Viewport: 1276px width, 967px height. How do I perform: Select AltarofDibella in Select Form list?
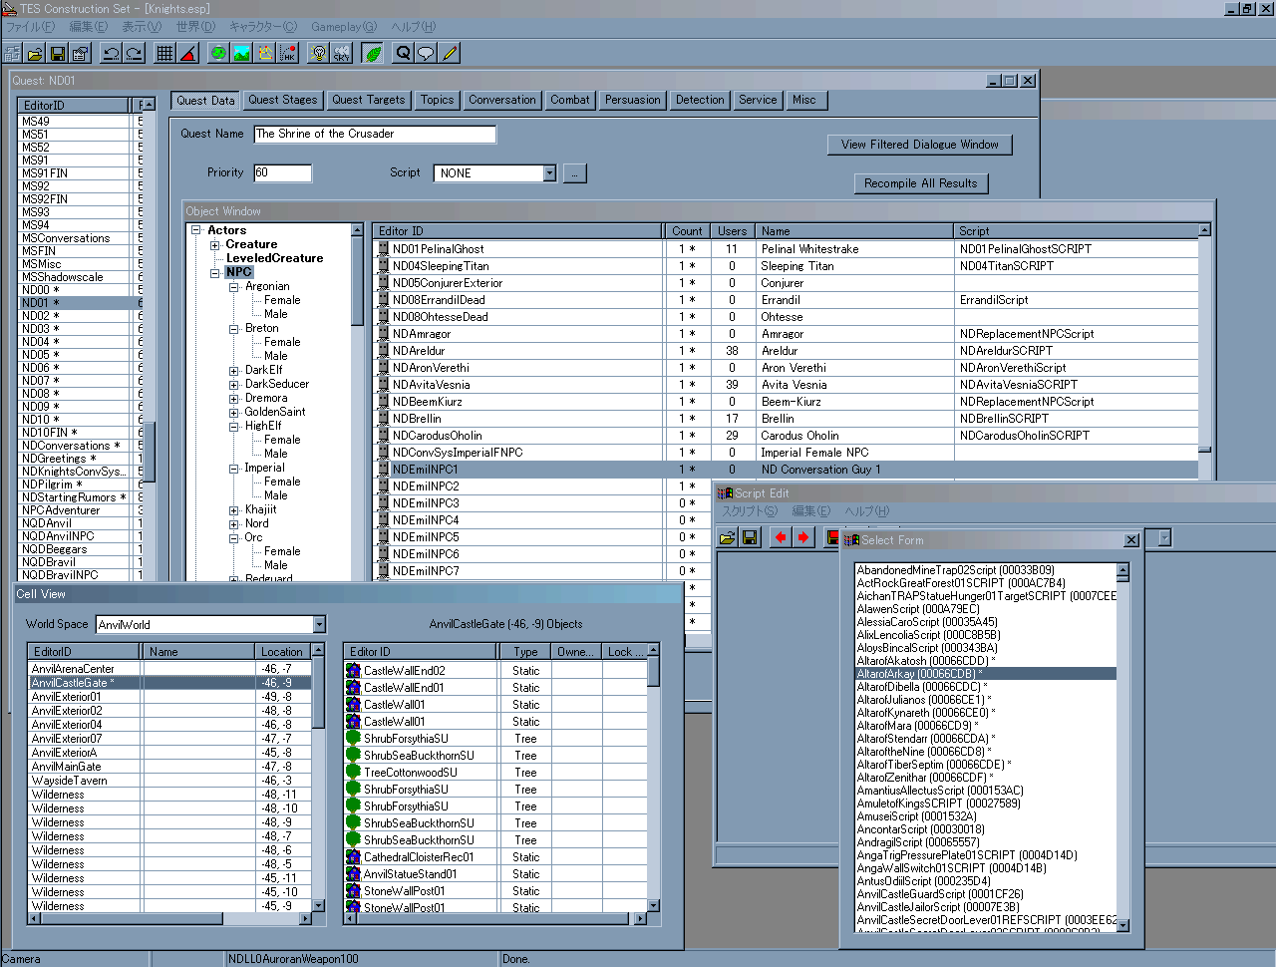click(922, 687)
